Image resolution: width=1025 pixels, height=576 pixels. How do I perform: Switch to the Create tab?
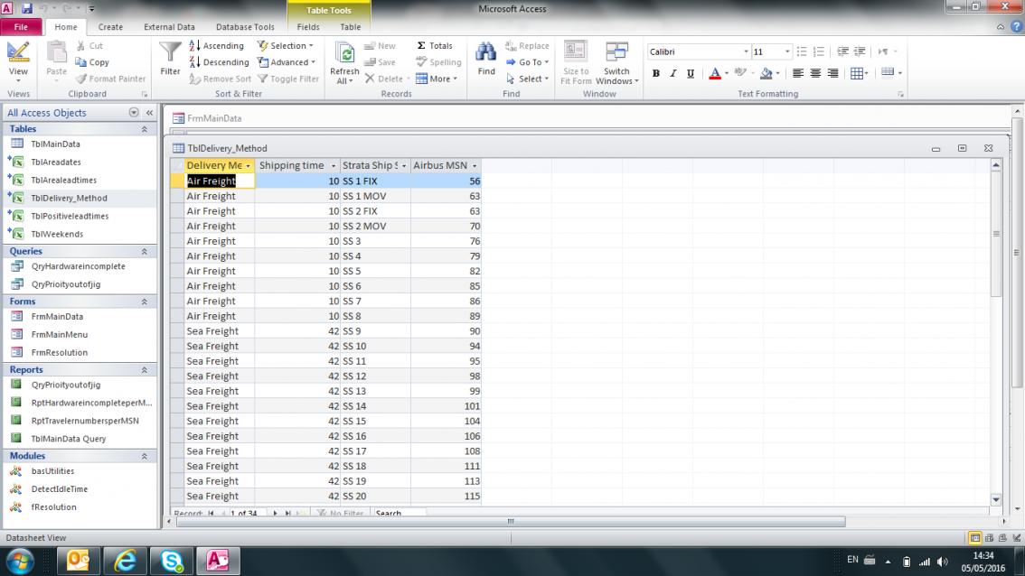pos(110,27)
